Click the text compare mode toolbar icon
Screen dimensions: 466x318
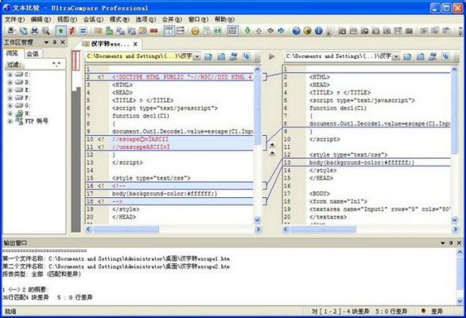[x=98, y=31]
